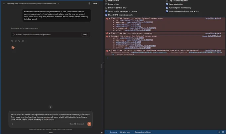Open installHook.js:1 link on 'Failed all attempts' row
The image size is (226, 134).
(x=213, y=51)
